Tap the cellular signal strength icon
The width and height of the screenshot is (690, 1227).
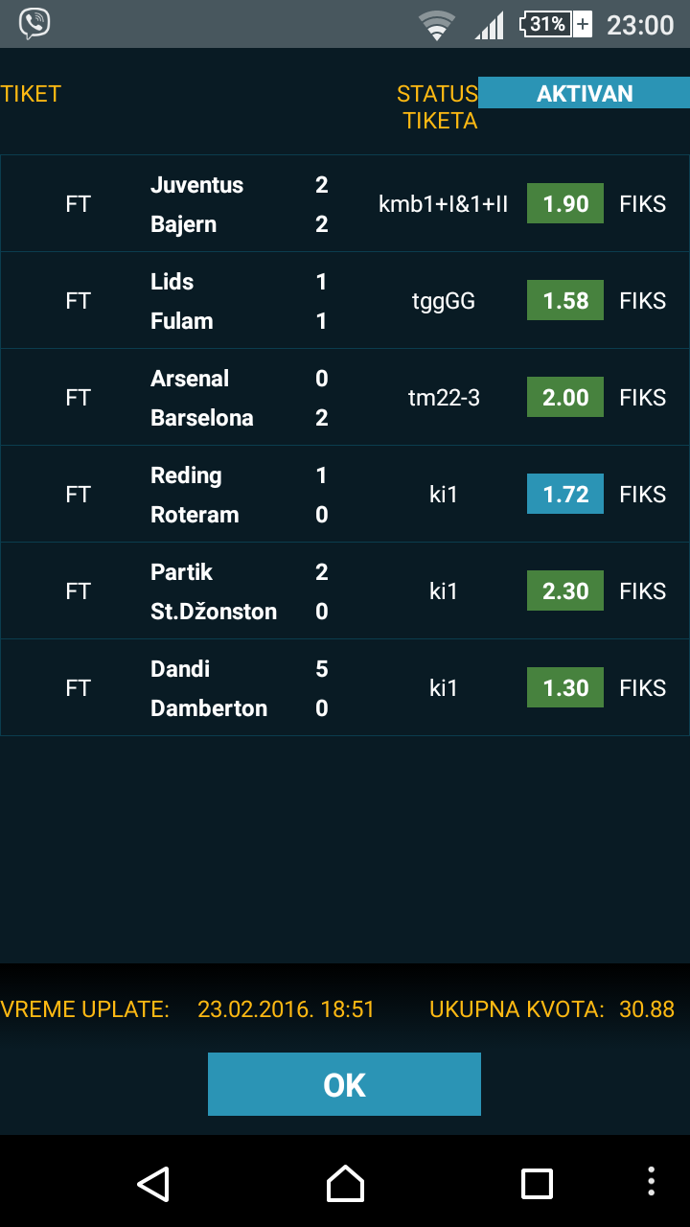[490, 25]
